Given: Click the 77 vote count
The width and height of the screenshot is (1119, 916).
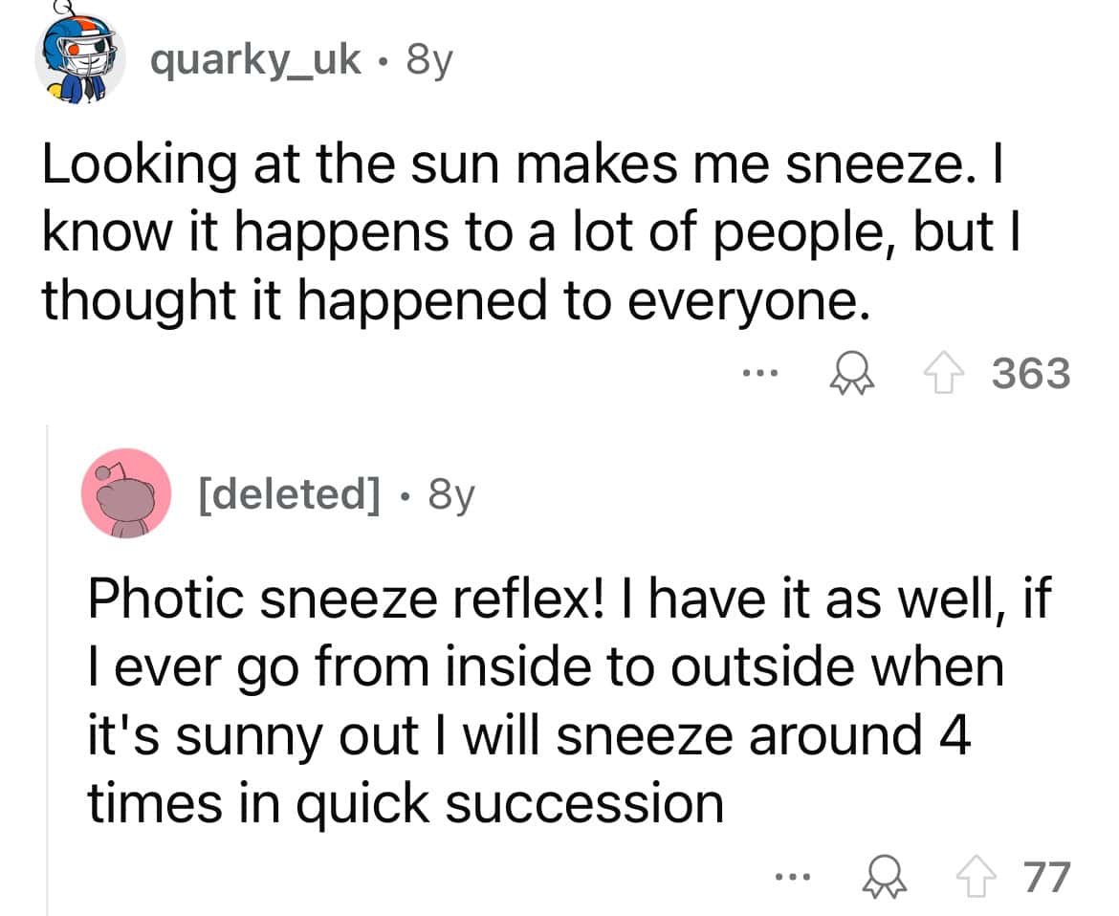Looking at the screenshot, I should [1044, 877].
